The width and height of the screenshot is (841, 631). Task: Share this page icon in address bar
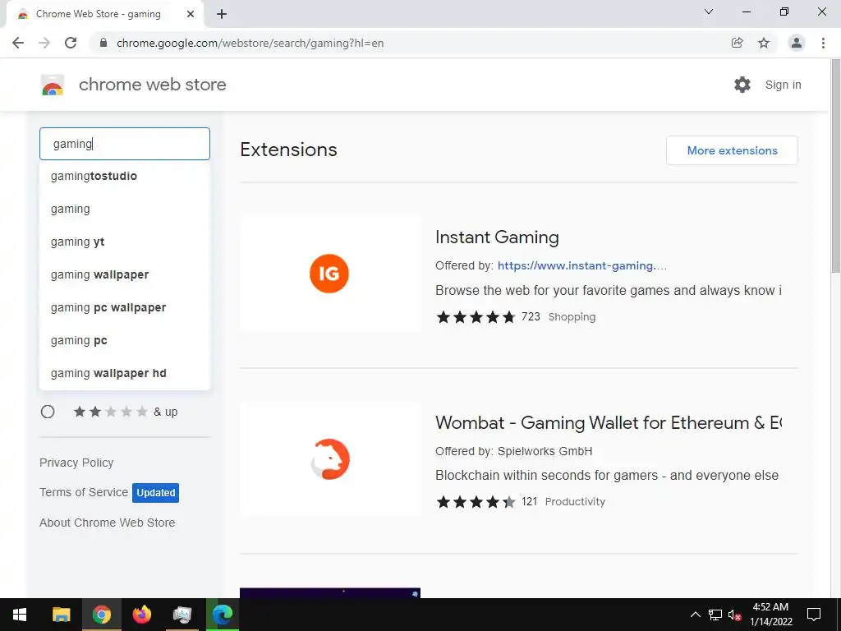tap(737, 43)
